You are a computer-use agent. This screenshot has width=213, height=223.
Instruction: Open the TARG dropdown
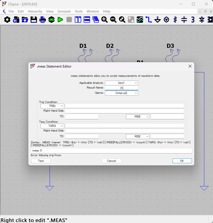(52, 126)
